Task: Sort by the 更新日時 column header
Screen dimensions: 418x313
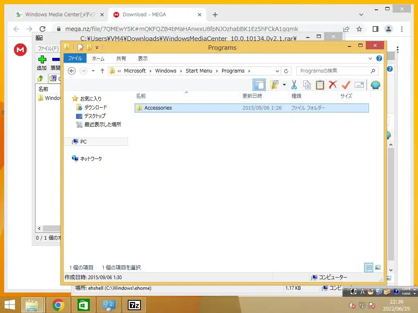Action: (264, 96)
